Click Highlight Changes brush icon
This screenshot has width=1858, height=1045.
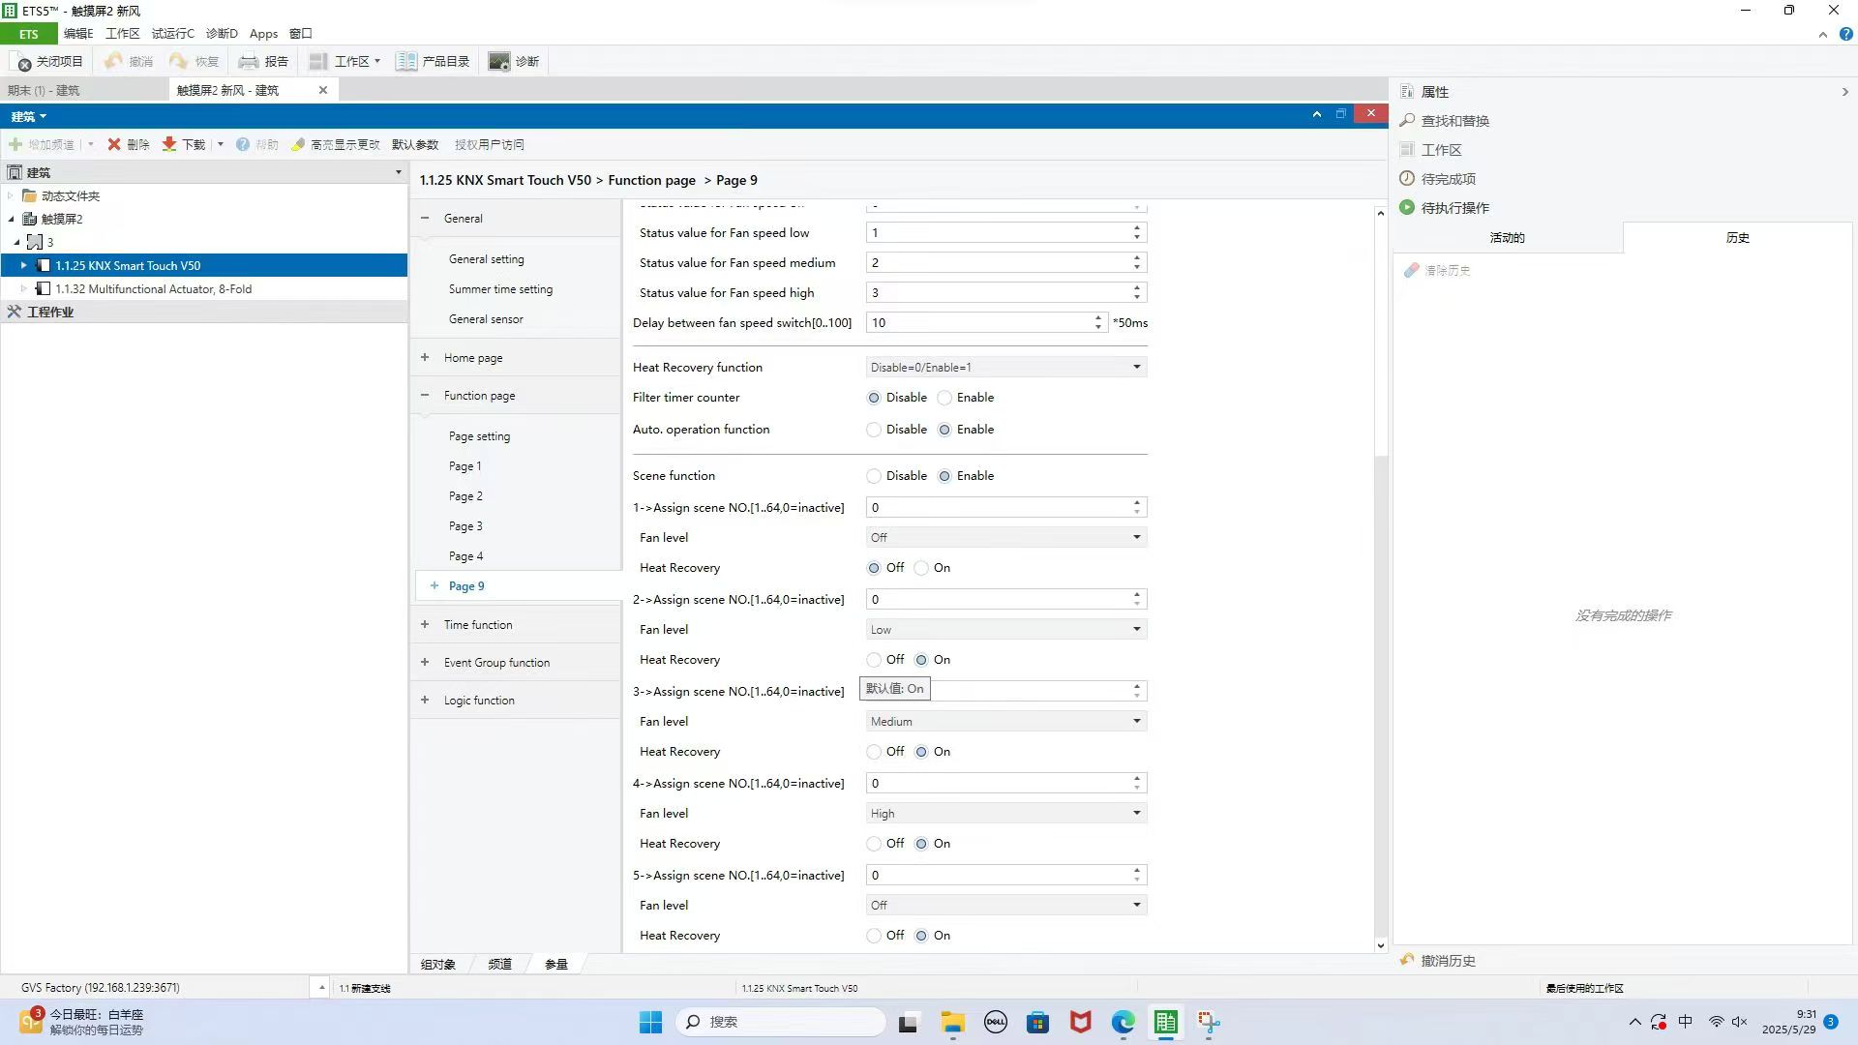(298, 145)
